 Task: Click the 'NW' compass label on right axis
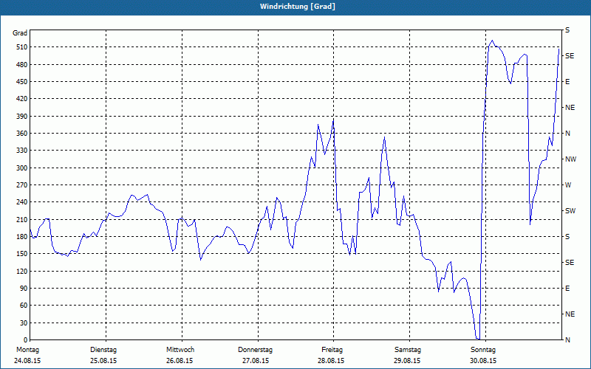[570, 159]
